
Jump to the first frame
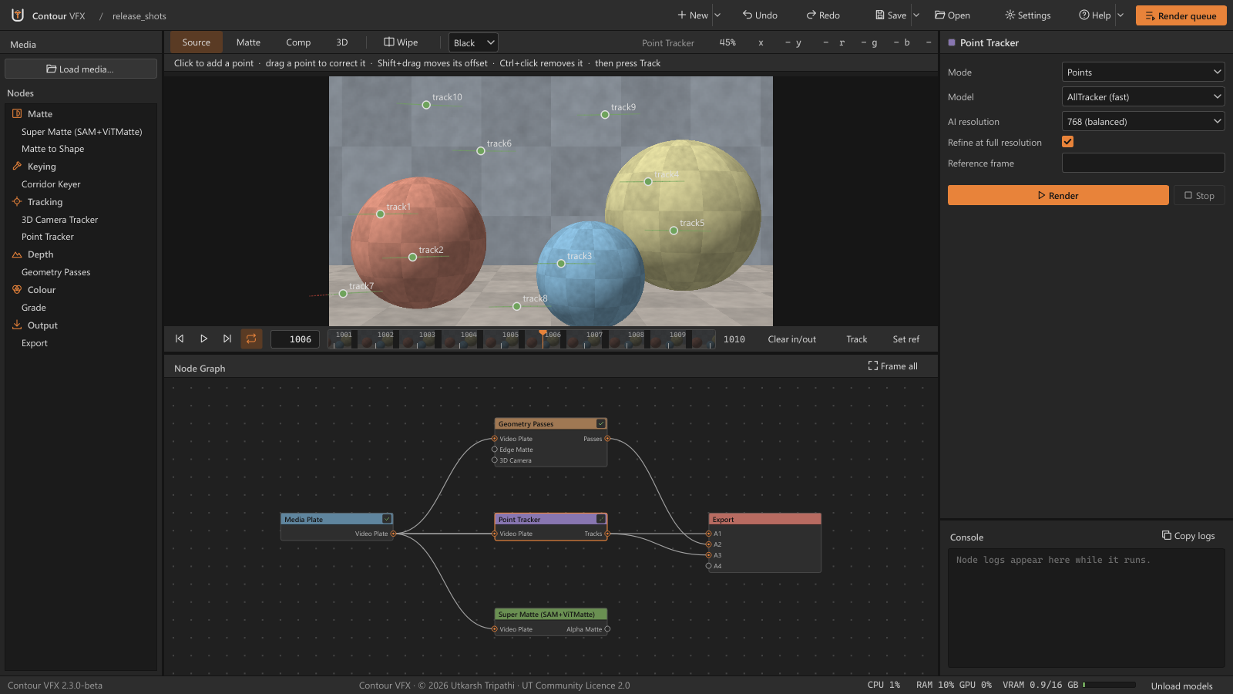[x=180, y=339]
